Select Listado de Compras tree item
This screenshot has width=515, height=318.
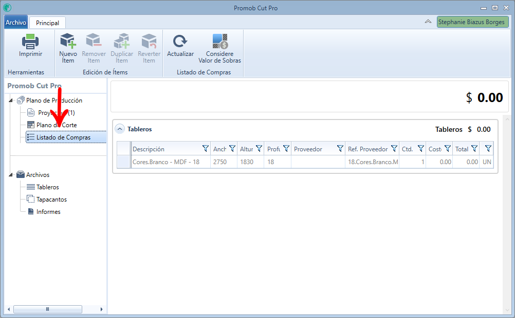click(x=66, y=137)
